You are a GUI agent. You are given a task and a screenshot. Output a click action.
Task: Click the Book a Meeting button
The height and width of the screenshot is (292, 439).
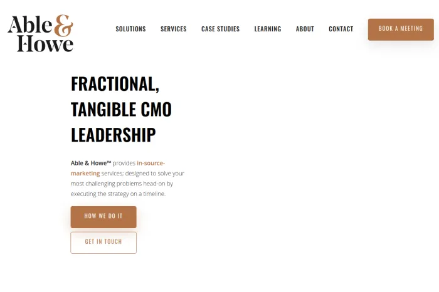(401, 29)
